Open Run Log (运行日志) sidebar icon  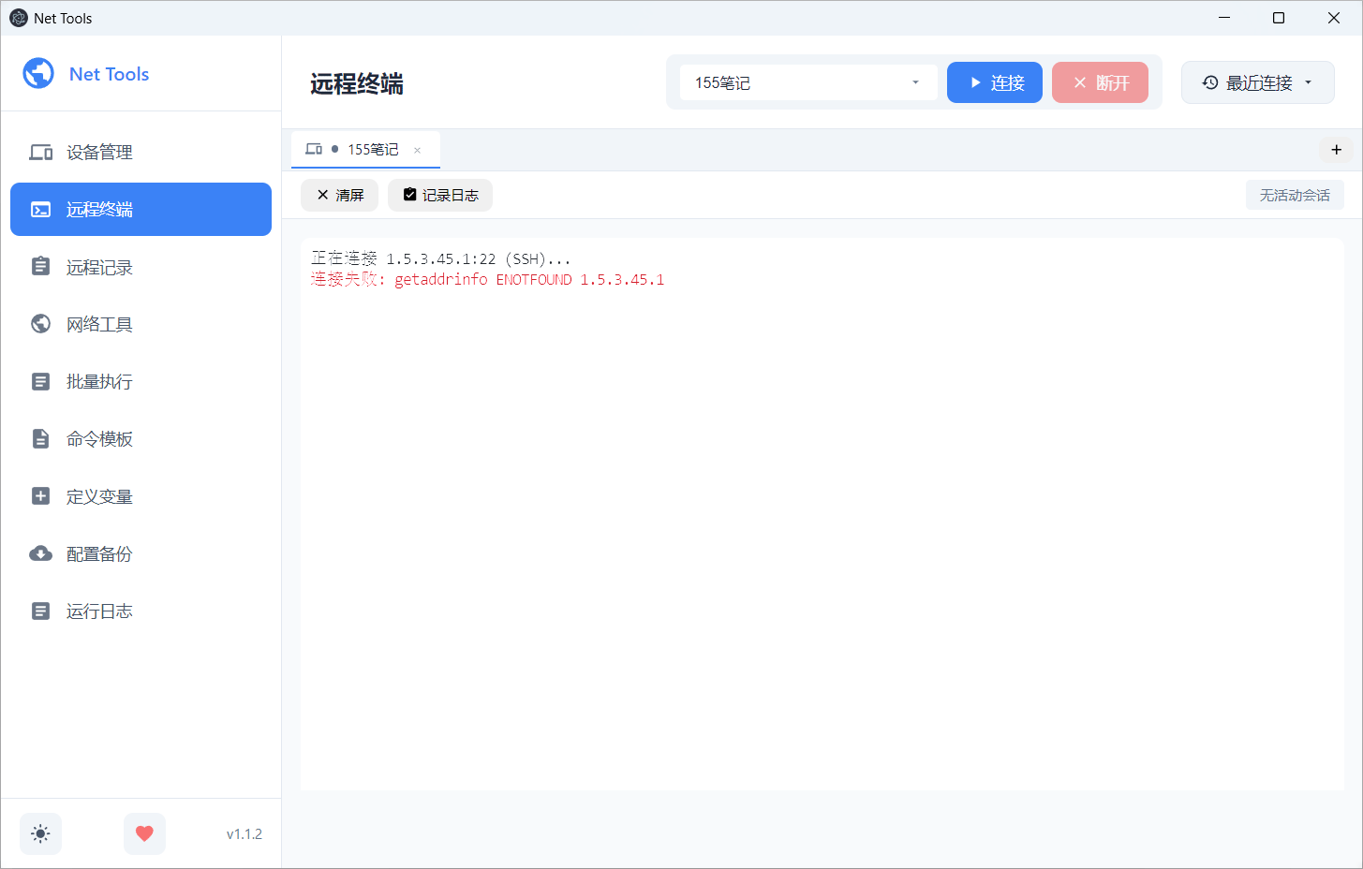coord(40,611)
